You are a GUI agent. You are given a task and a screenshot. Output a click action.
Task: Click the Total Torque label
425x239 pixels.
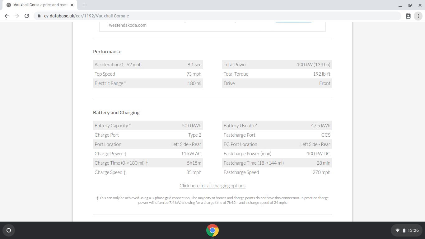click(236, 74)
